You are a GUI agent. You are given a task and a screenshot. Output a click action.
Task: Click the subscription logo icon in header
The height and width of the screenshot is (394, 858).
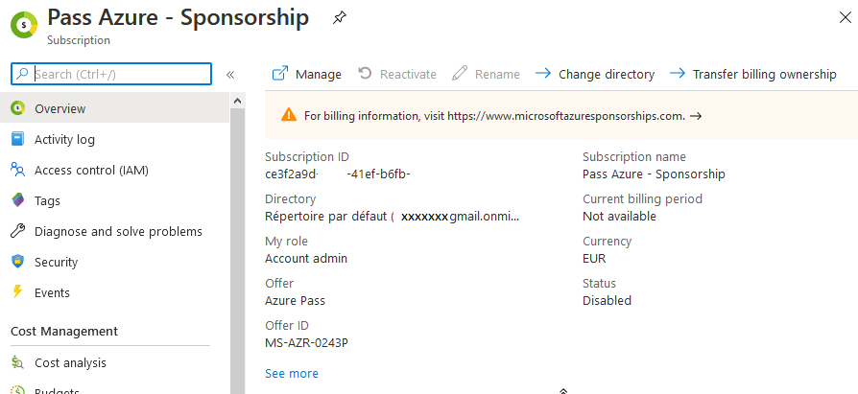(24, 25)
